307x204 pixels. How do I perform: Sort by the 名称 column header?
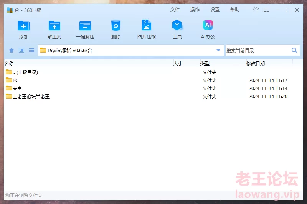pyautogui.click(x=9, y=63)
